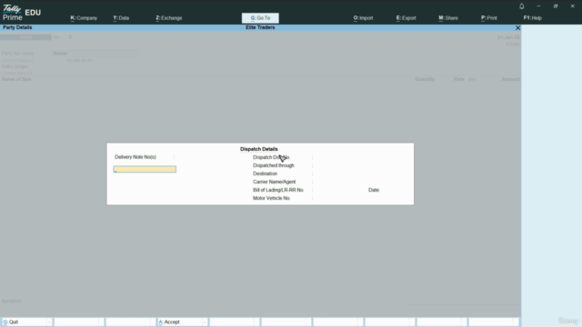Click the notification bell icon
The width and height of the screenshot is (582, 327).
coord(521,6)
